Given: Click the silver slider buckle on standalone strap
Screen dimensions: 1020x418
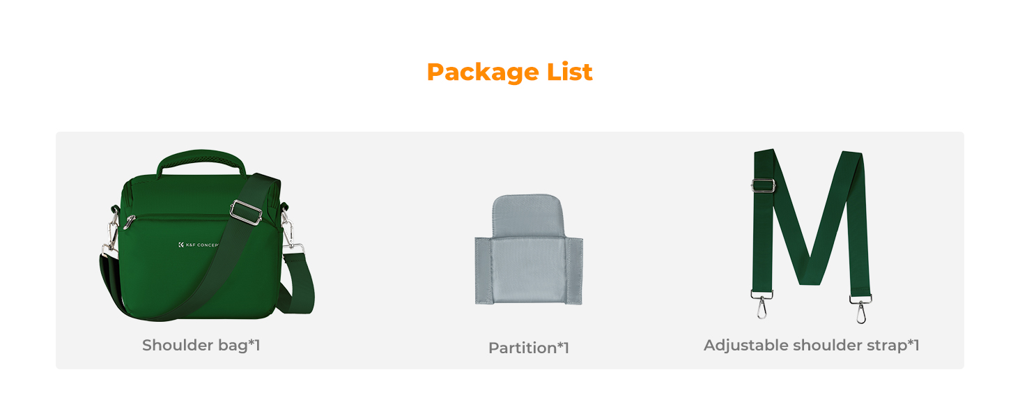Looking at the screenshot, I should [764, 185].
